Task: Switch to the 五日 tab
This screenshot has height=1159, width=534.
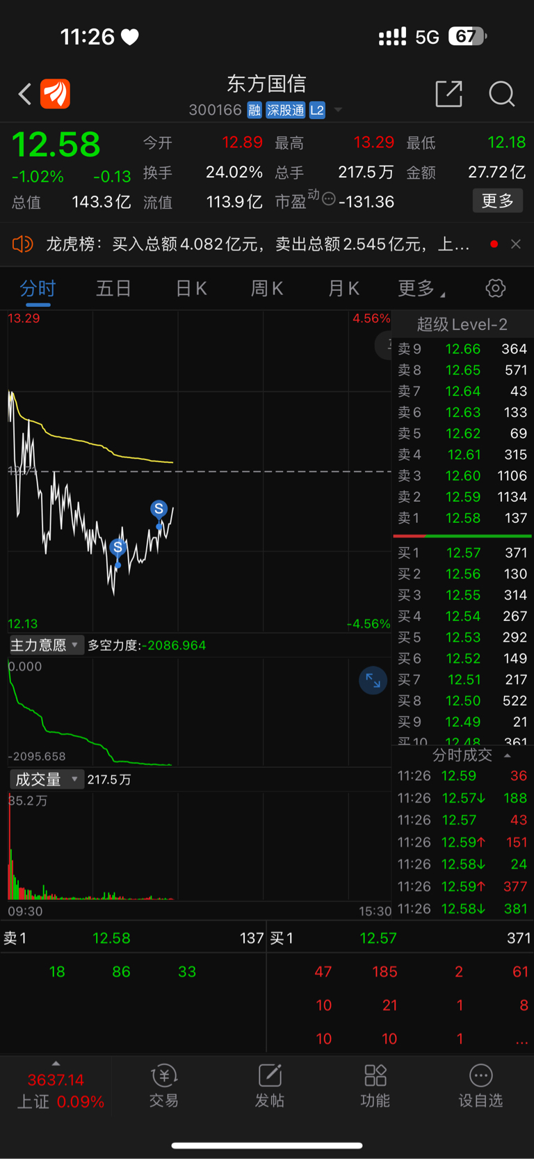Action: (x=113, y=288)
